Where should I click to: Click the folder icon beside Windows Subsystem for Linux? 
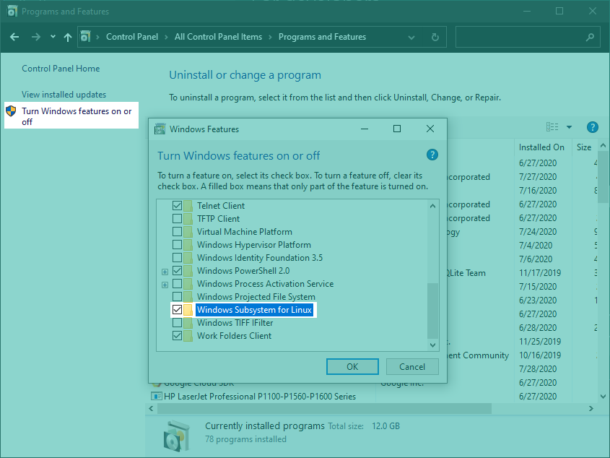click(x=188, y=310)
